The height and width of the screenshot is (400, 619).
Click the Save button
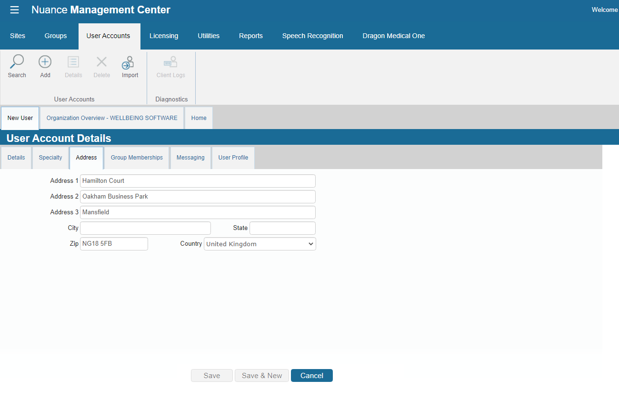212,376
